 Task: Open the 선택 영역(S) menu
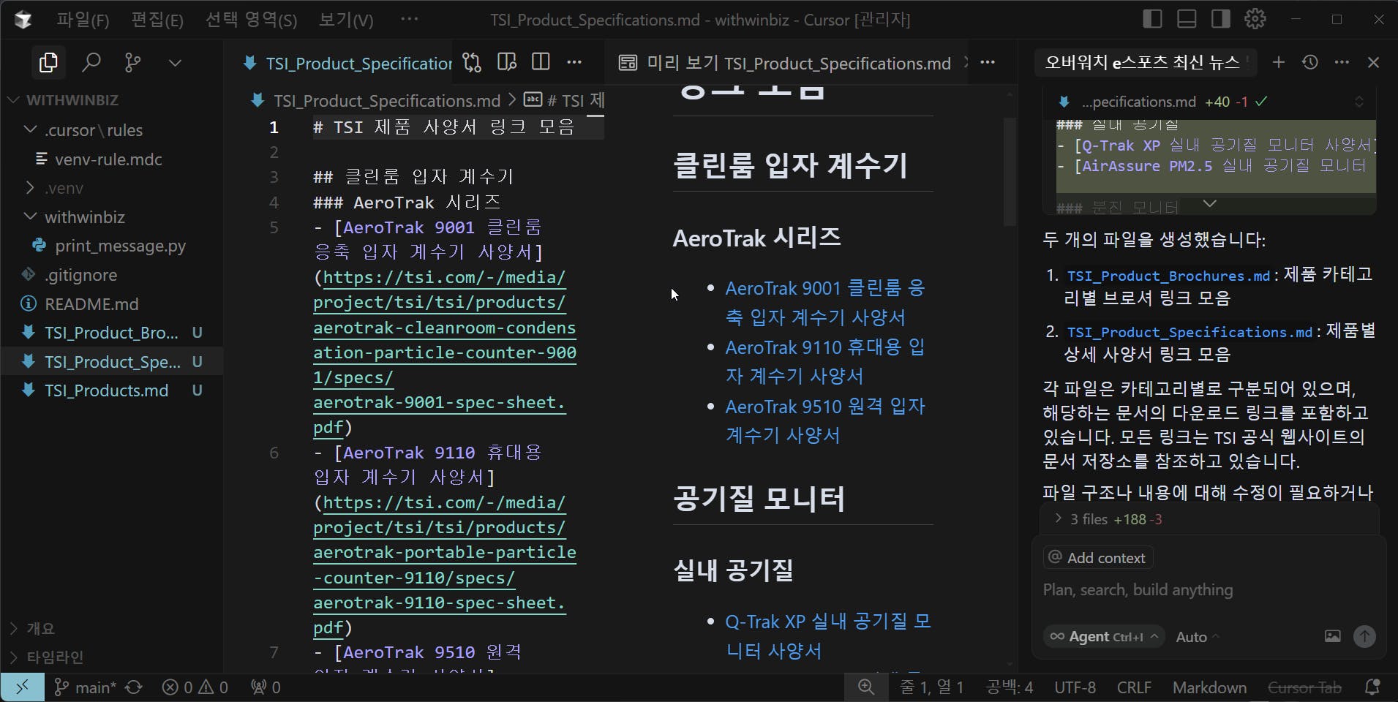pos(251,20)
